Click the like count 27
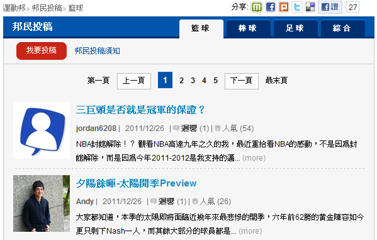 (352, 7)
